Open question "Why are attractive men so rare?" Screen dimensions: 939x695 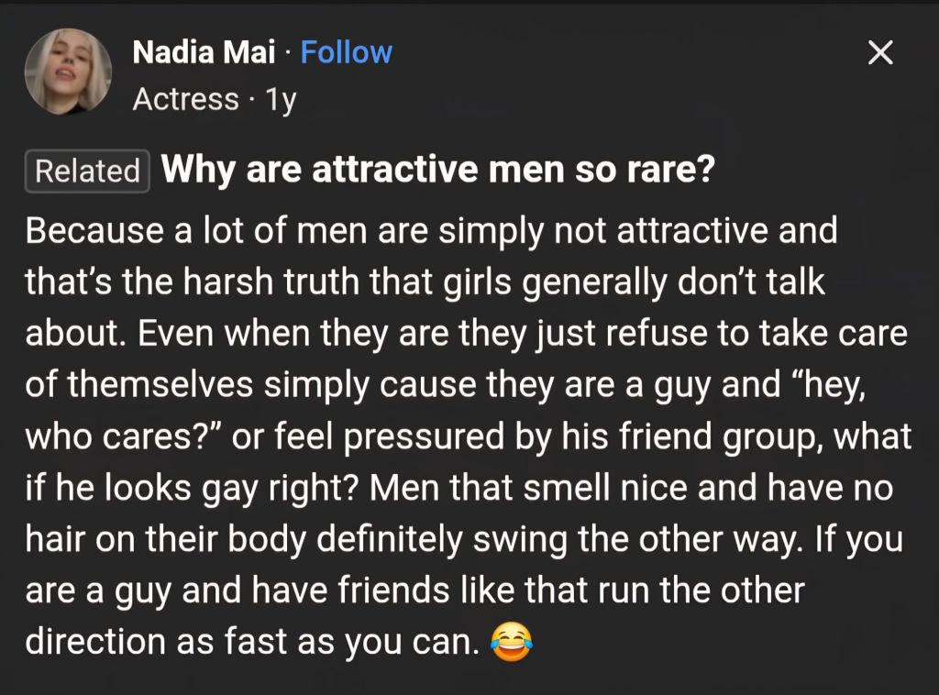coord(437,171)
